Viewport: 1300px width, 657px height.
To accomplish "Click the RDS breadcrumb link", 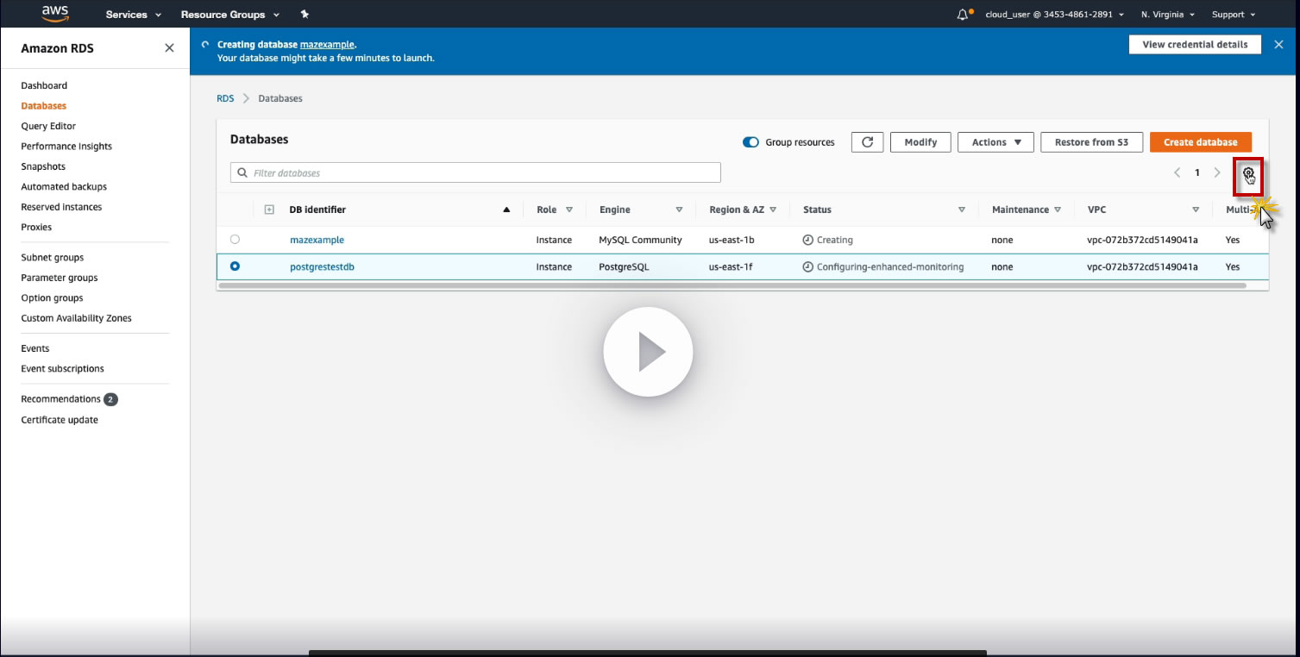I will pyautogui.click(x=225, y=98).
